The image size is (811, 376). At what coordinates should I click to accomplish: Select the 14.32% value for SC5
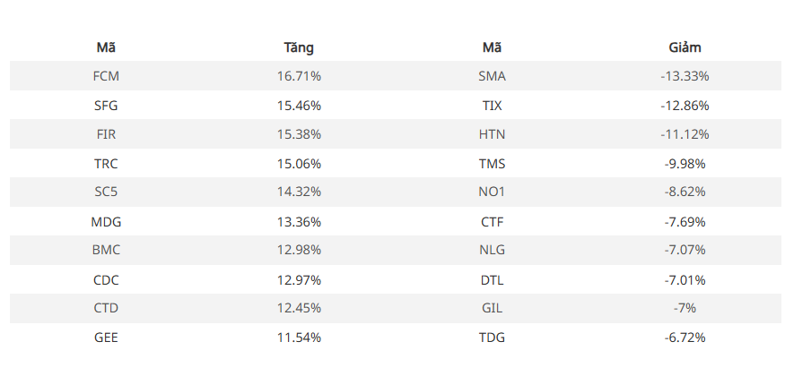(299, 192)
